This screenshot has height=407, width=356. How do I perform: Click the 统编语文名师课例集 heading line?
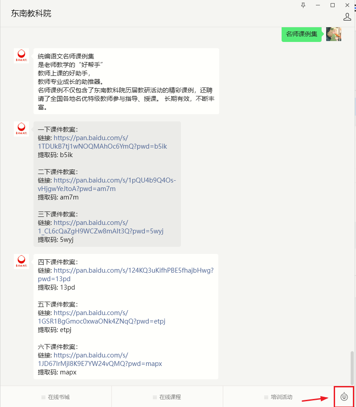tap(66, 56)
